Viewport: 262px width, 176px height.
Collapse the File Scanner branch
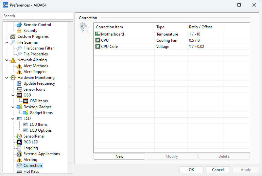[7, 42]
